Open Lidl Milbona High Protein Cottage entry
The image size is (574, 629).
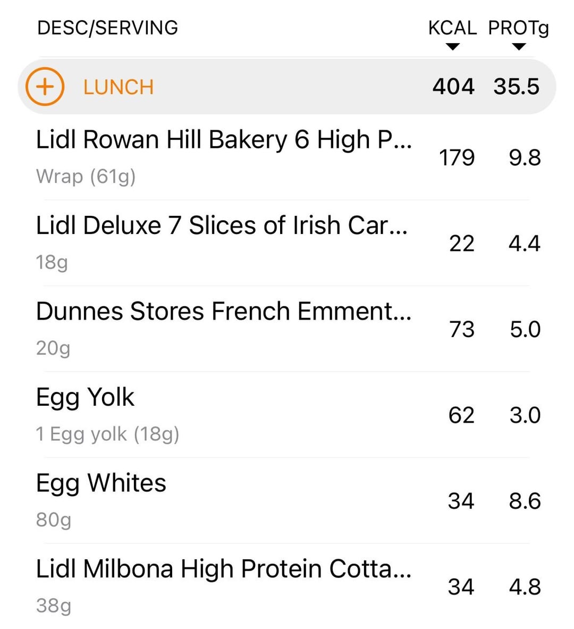coord(223,569)
